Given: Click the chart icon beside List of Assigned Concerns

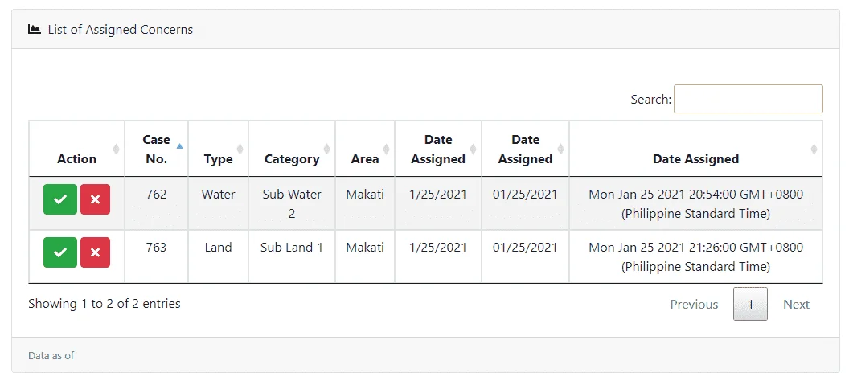Looking at the screenshot, I should click(x=35, y=29).
